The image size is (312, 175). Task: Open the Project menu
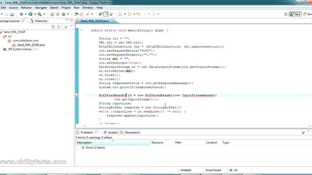[66, 8]
